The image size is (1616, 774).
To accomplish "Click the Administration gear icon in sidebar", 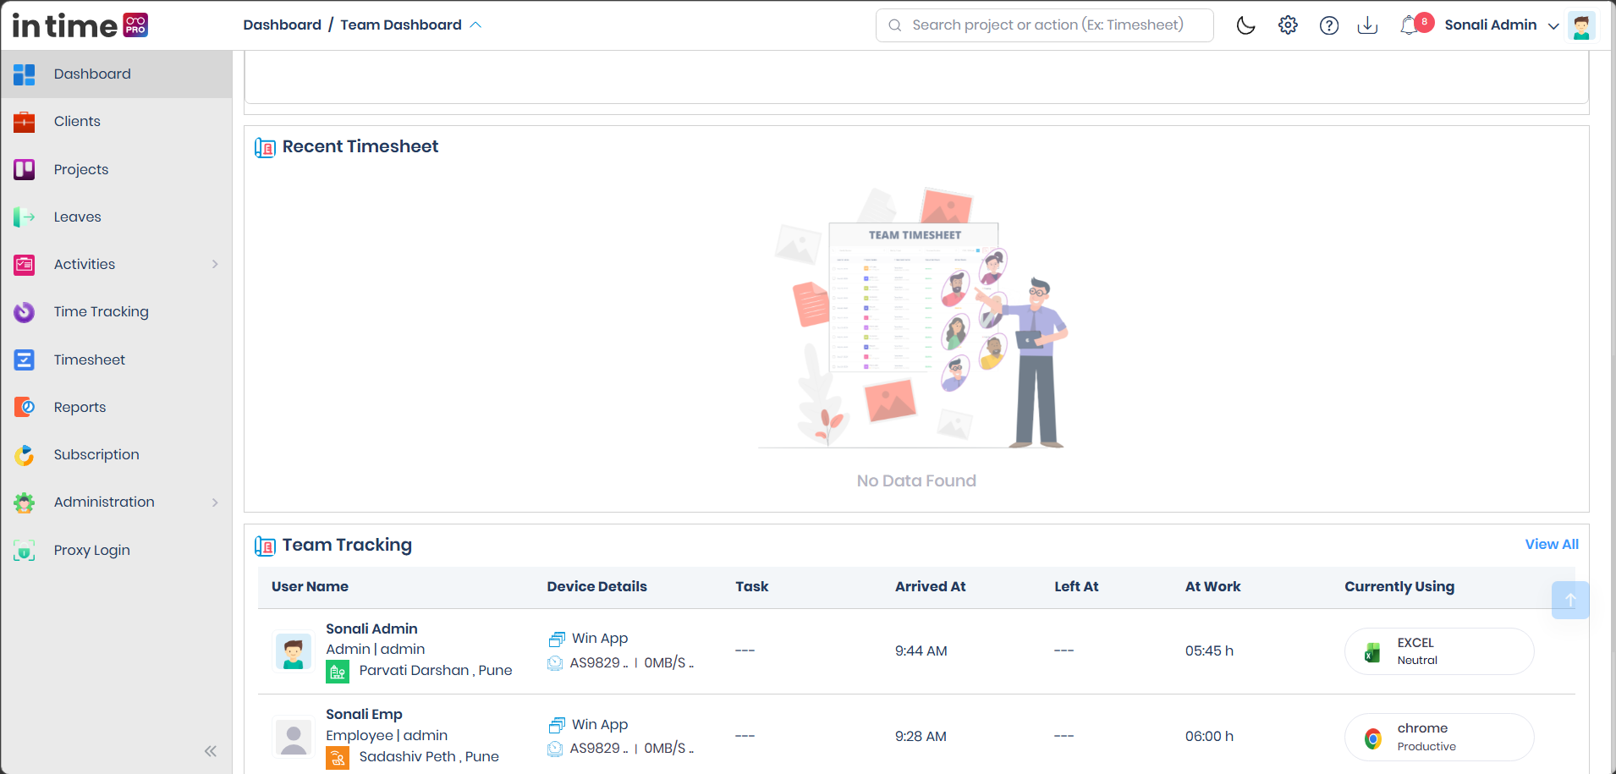I will [x=25, y=502].
